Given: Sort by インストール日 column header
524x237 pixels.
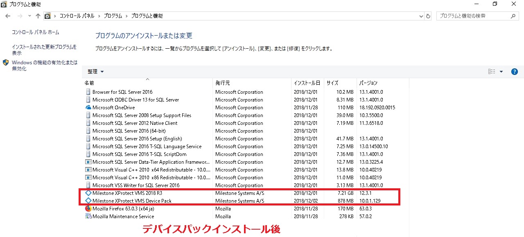Looking at the screenshot, I should pyautogui.click(x=307, y=83).
